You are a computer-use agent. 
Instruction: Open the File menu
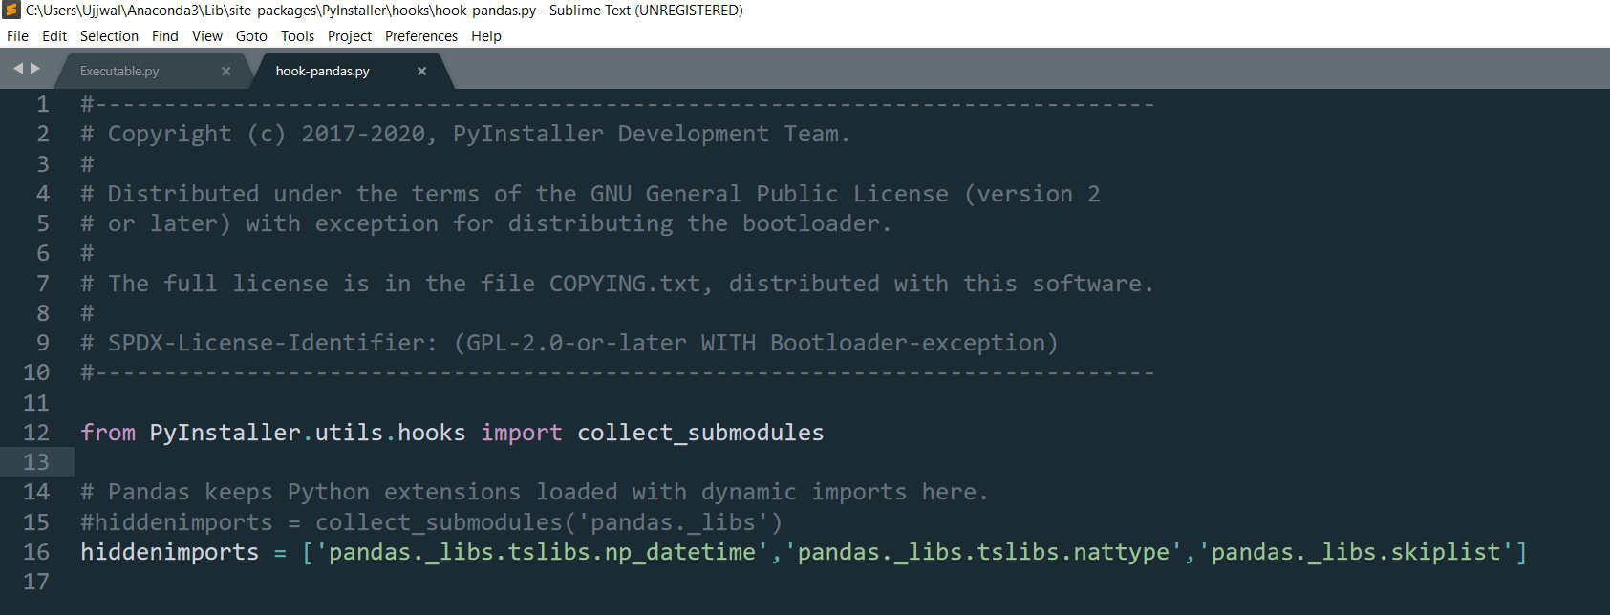[17, 36]
